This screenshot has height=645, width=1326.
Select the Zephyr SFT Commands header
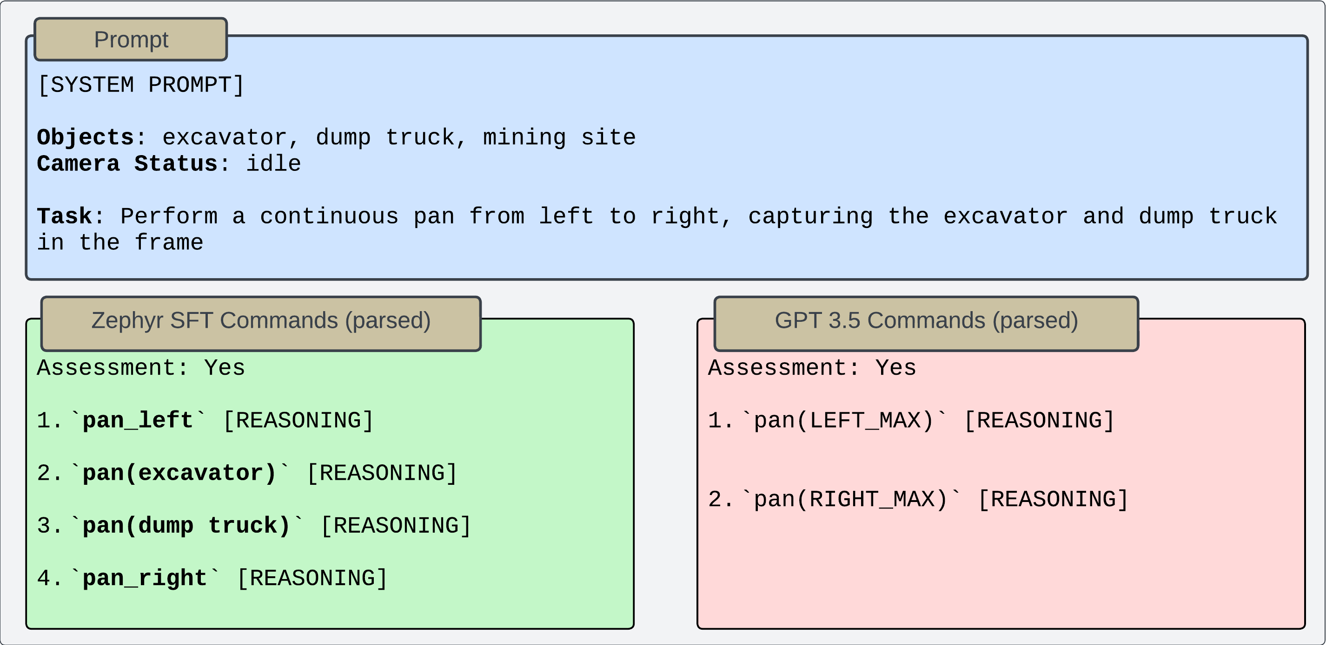pos(261,321)
